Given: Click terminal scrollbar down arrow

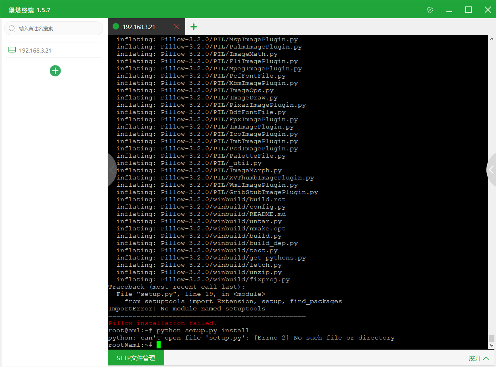Looking at the screenshot, I should coord(492,346).
